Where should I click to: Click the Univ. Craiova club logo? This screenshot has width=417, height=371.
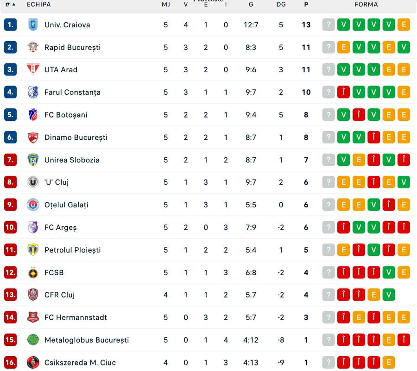pyautogui.click(x=33, y=25)
